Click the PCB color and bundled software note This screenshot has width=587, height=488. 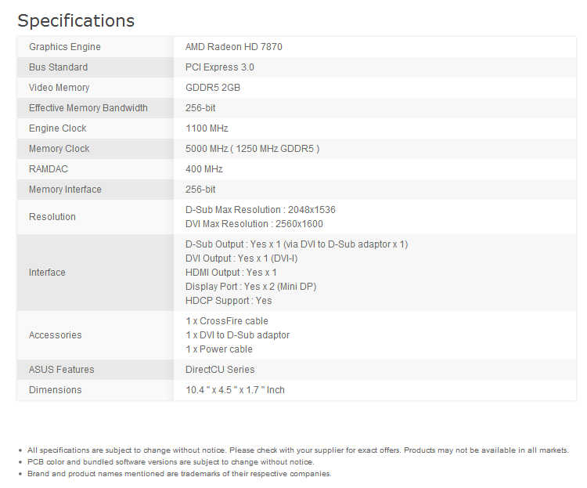pyautogui.click(x=171, y=462)
